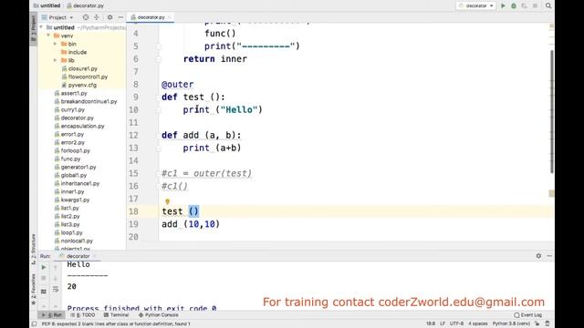Viewport: 584px width, 328px height.
Task: Click the lock icon in the status bar
Action: (537, 324)
